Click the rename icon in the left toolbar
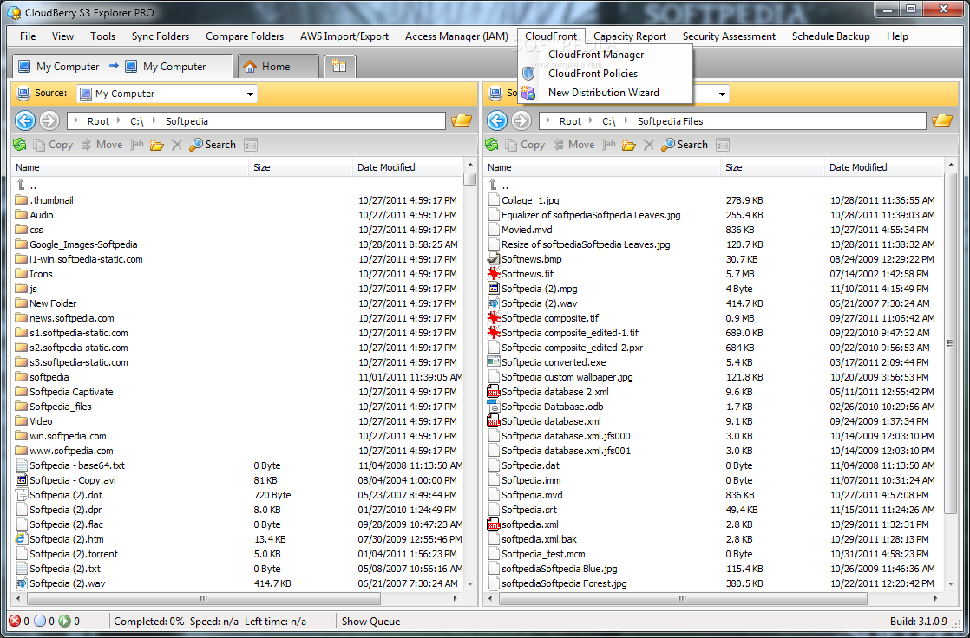This screenshot has height=638, width=970. tap(137, 145)
